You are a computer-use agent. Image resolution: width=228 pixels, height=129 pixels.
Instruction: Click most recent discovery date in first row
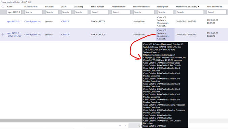pos(186,21)
